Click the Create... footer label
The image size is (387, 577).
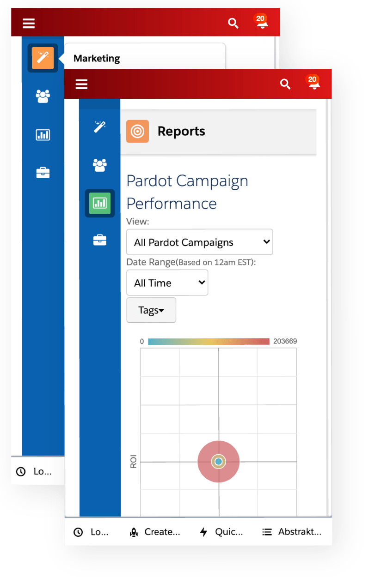[x=162, y=532]
